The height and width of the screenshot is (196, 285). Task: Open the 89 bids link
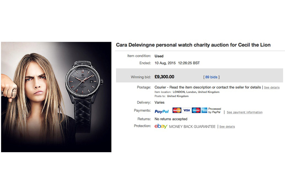(x=211, y=77)
